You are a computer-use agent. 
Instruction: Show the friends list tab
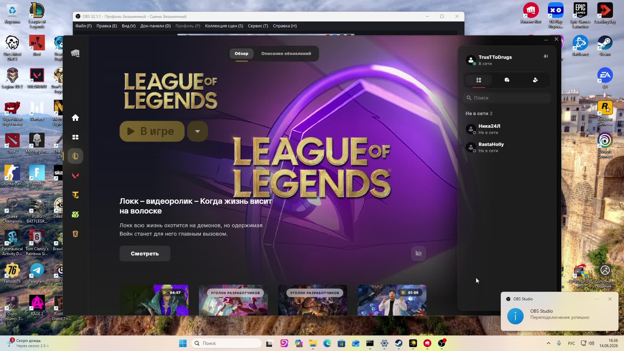479,80
